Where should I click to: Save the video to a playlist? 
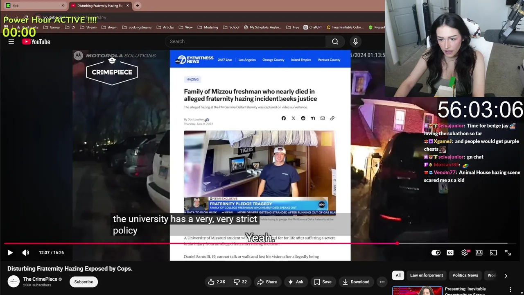point(323,282)
